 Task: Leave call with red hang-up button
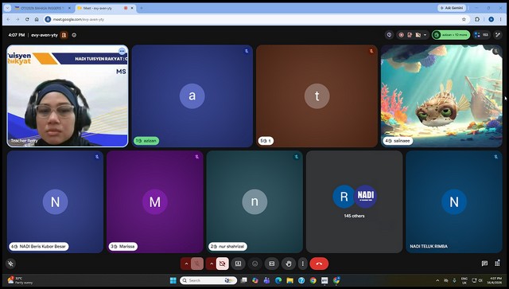click(319, 264)
